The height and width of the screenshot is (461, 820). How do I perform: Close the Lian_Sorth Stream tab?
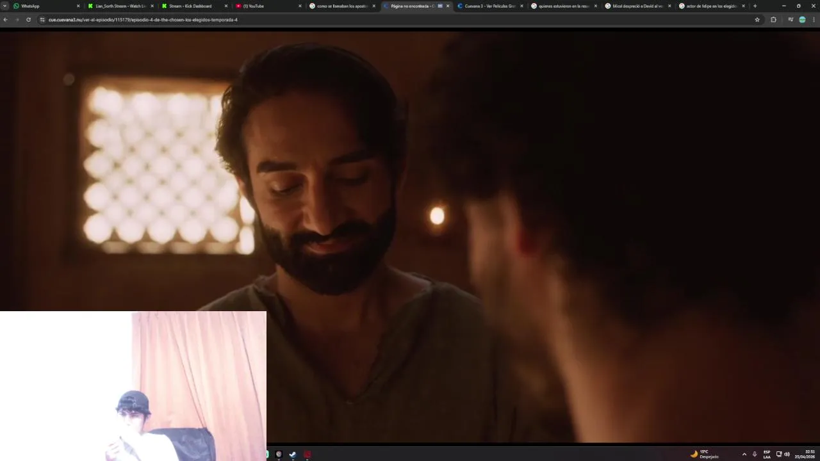(152, 6)
